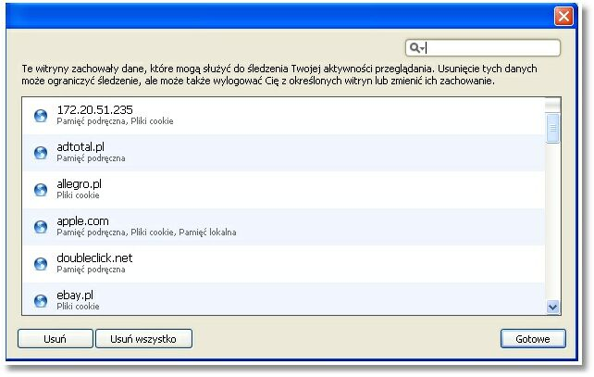The height and width of the screenshot is (377, 594).
Task: Open the search magnifier options dropdown
Action: click(x=417, y=48)
